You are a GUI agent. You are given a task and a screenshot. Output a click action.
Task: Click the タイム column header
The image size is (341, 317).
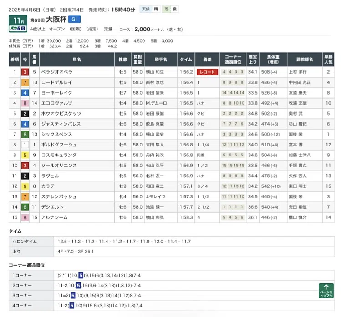click(x=186, y=59)
